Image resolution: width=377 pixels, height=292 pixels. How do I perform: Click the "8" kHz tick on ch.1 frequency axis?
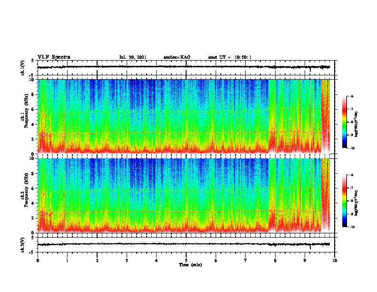(33, 94)
